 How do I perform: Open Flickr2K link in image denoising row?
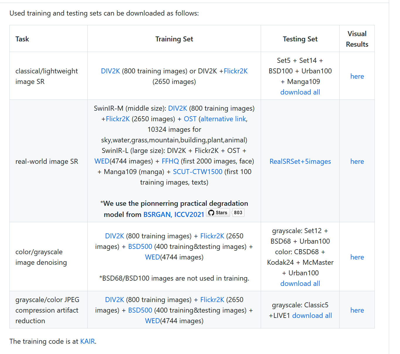point(212,236)
